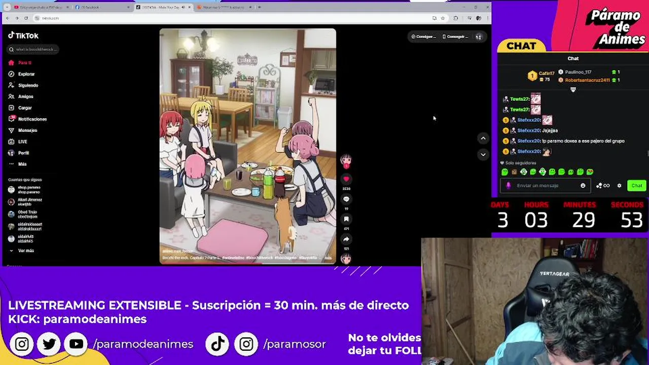Share the video with the arrow icon
The width and height of the screenshot is (649, 365).
[x=346, y=239]
